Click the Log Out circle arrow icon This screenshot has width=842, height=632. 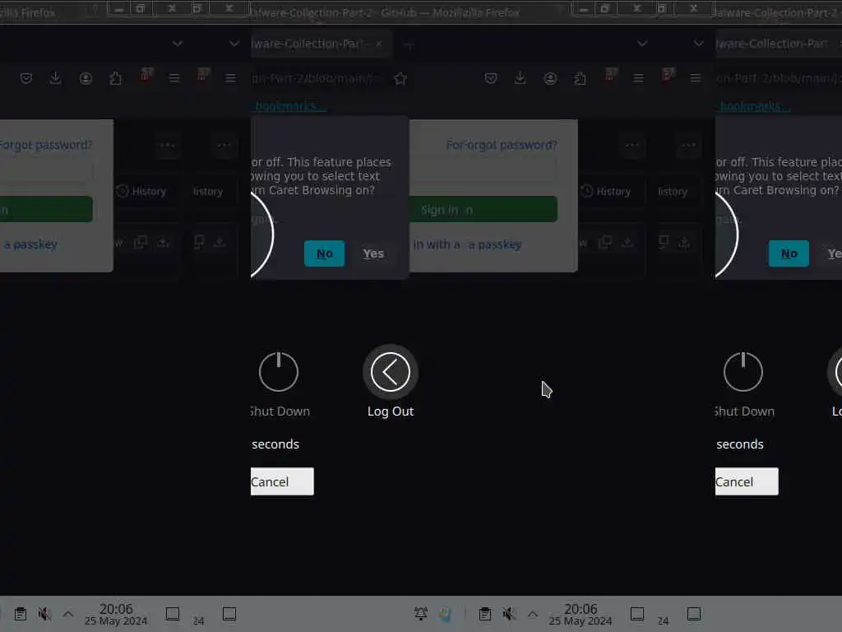pos(391,372)
